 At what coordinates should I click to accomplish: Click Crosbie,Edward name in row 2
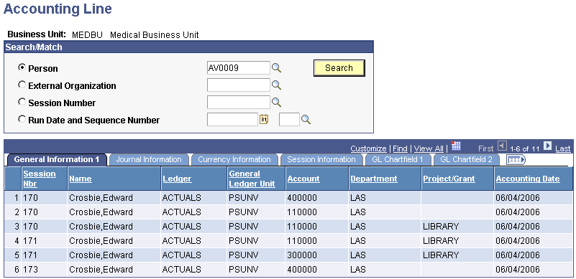pos(101,212)
